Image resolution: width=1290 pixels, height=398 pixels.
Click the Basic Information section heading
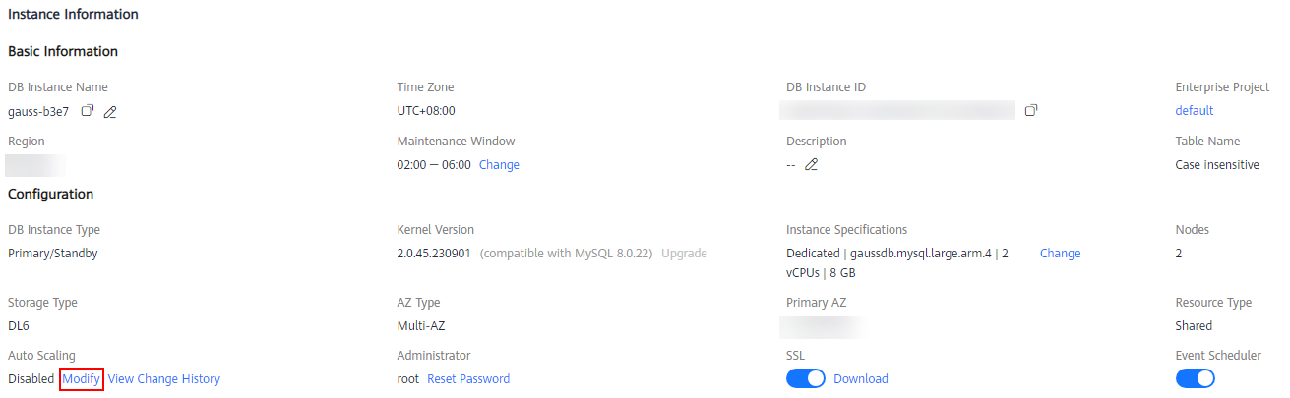pos(63,51)
